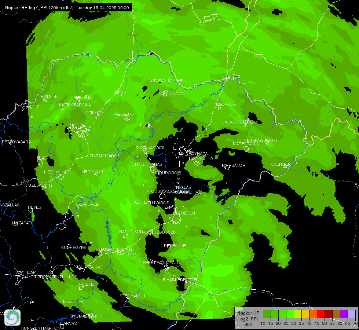Click the CSENGER town label
Image resolution: width=359 pixels, height=330 pixels.
(x=281, y=164)
